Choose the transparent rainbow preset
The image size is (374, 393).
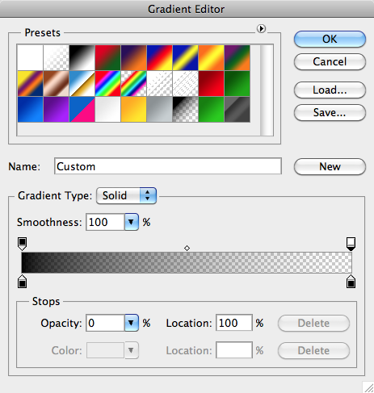coord(133,83)
